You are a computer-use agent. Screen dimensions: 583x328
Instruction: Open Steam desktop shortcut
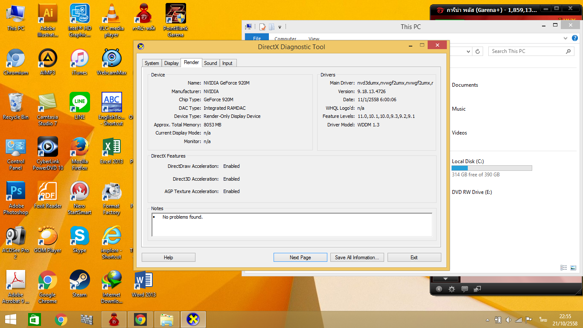80,284
